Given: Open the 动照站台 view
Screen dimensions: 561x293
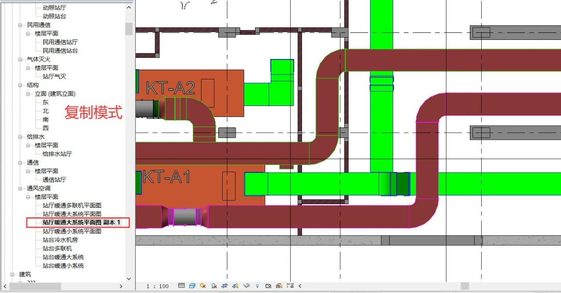Looking at the screenshot, I should point(54,16).
